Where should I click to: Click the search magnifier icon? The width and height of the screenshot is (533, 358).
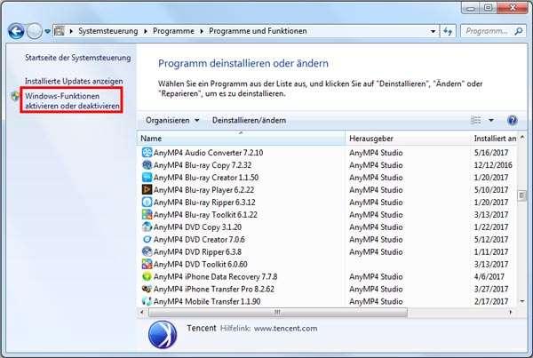click(x=519, y=31)
